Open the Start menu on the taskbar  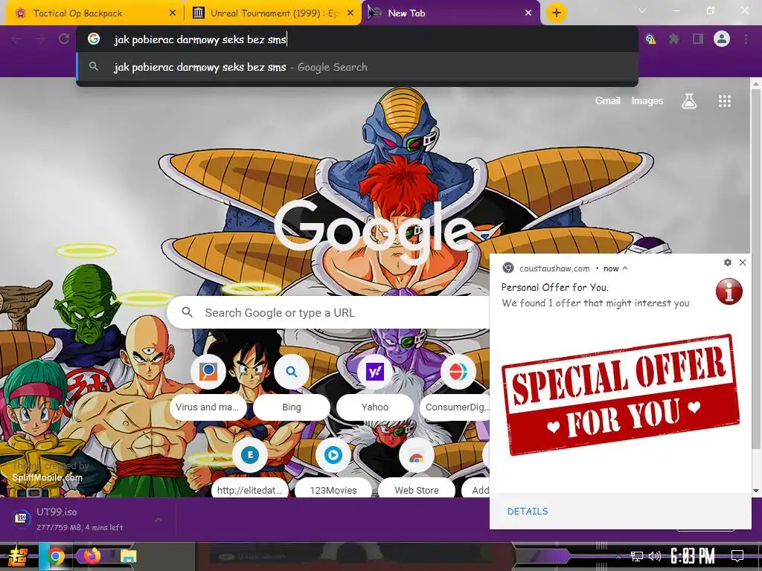coord(18,556)
